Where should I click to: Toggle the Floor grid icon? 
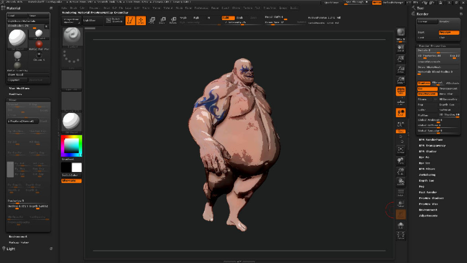pos(400,102)
